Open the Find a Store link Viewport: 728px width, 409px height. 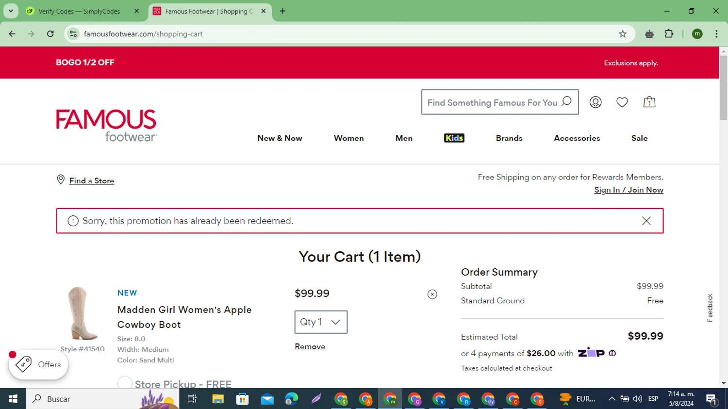click(x=92, y=180)
